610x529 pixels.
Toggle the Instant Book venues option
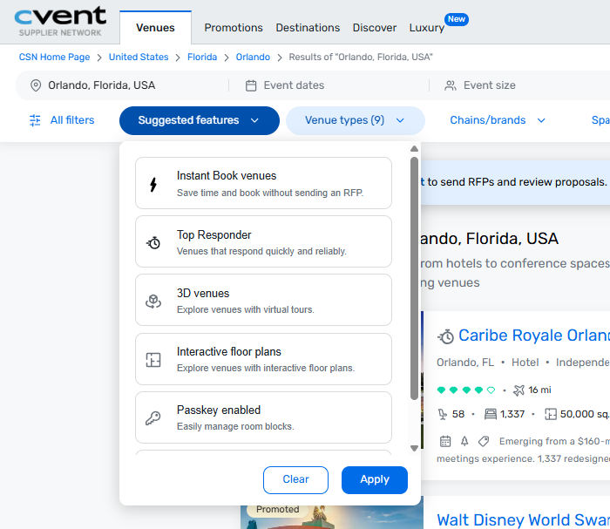263,183
